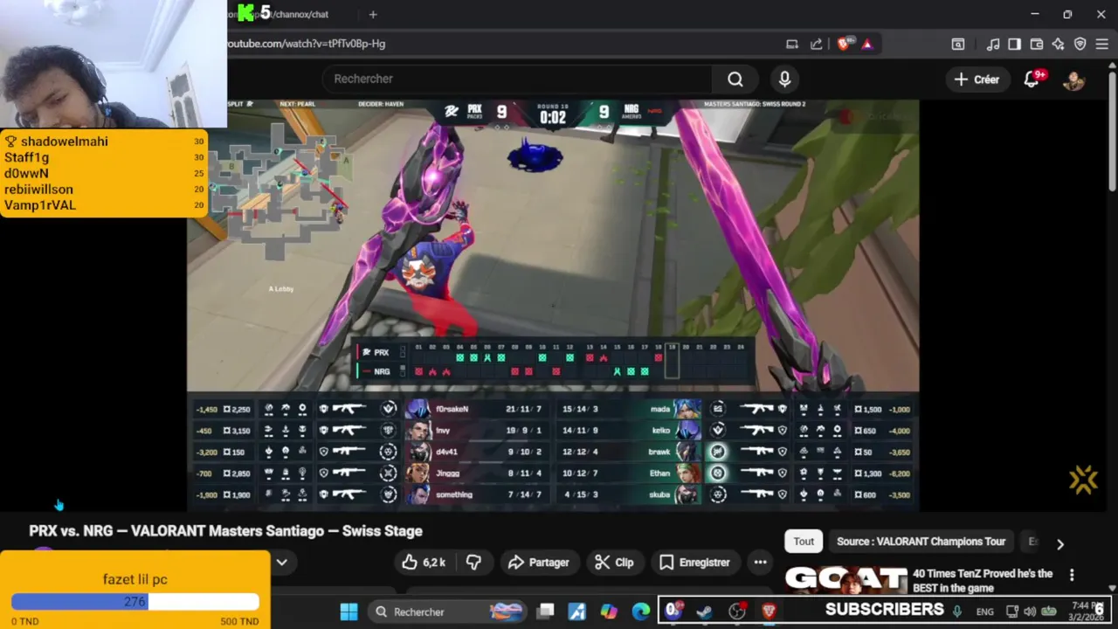Open the GOAT TenZ video thumbnail
This screenshot has width=1118, height=629.
click(845, 579)
